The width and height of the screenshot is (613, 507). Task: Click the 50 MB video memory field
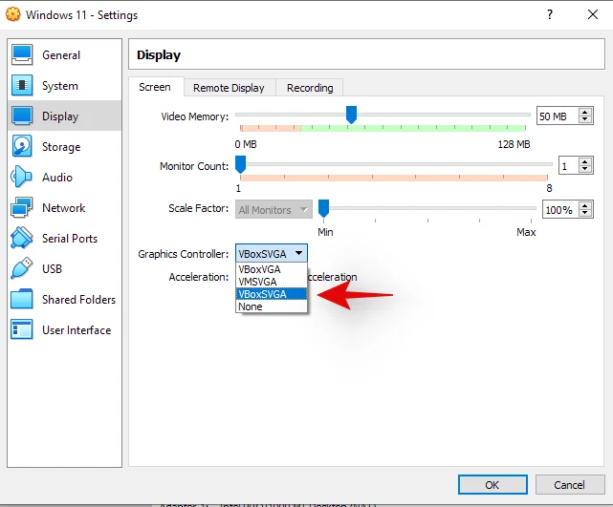tap(558, 116)
